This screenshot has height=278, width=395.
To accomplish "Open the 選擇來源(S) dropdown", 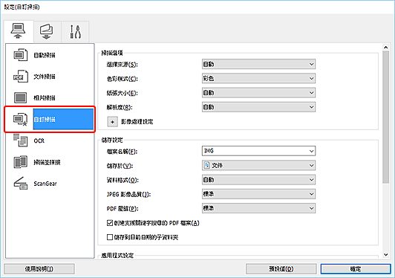I will (258, 65).
